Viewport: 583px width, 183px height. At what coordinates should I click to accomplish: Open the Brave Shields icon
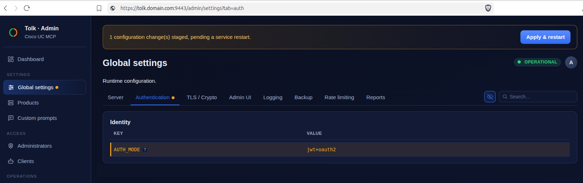(488, 8)
